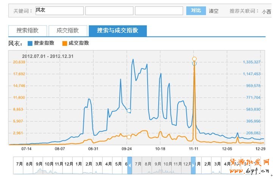Click the first keyword input containing 风衣
Viewport: 273px width, 179px height.
[59, 11]
